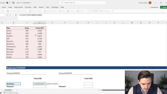Select column C header
167x94 pixels.
(x=27, y=23)
